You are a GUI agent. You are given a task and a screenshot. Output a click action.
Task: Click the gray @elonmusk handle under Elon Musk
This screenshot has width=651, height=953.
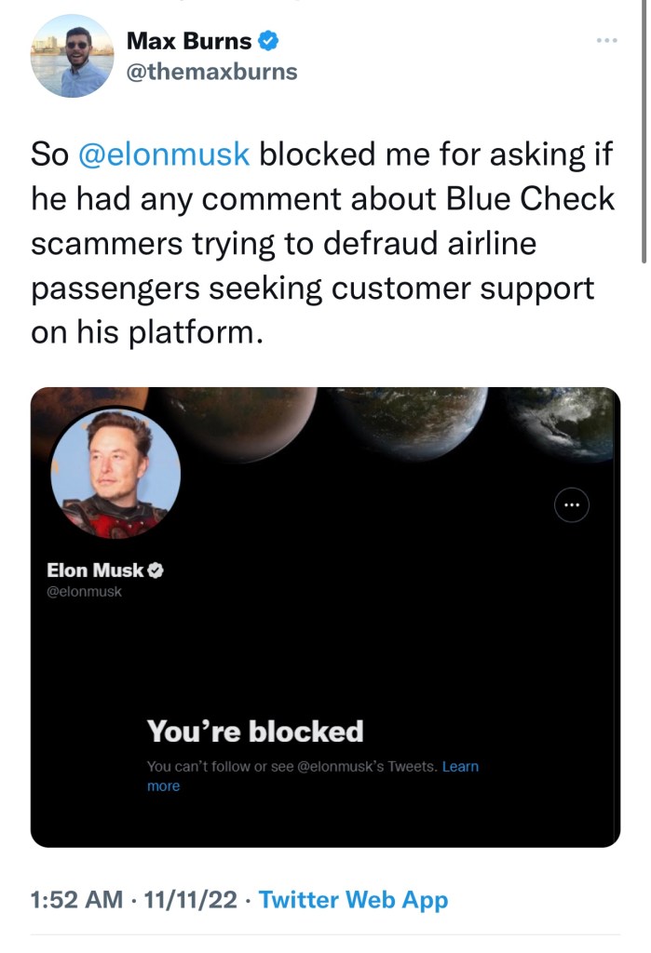(84, 592)
